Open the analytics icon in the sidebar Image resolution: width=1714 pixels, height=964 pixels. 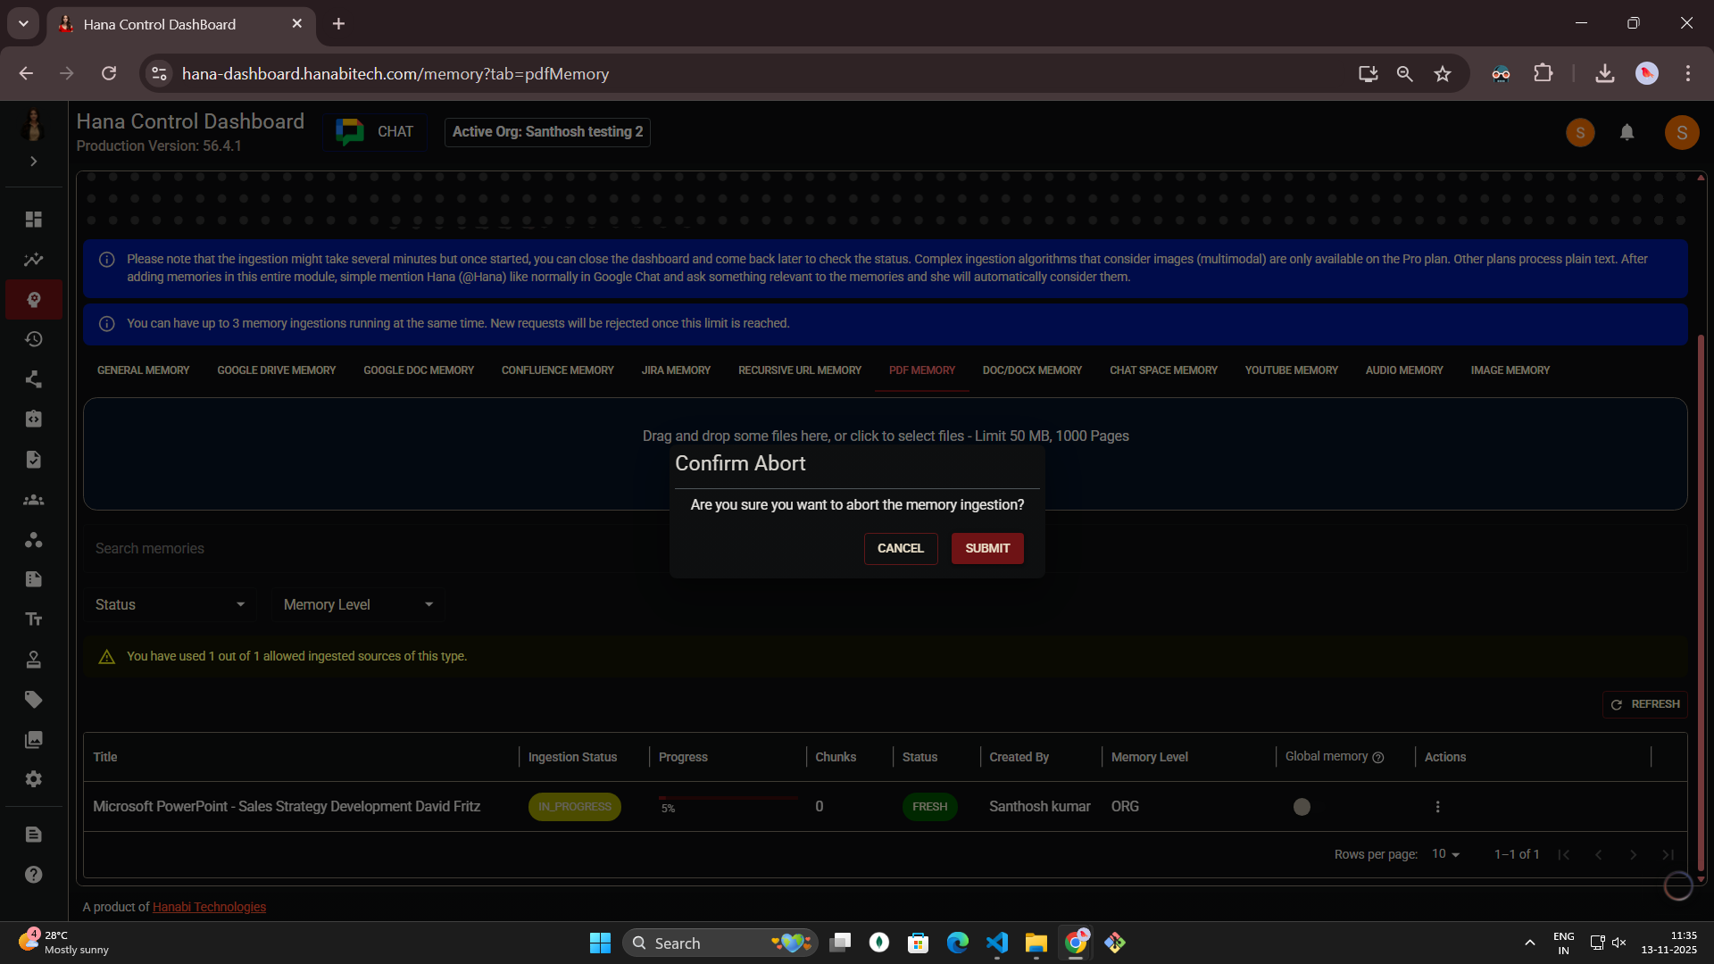pyautogui.click(x=33, y=259)
